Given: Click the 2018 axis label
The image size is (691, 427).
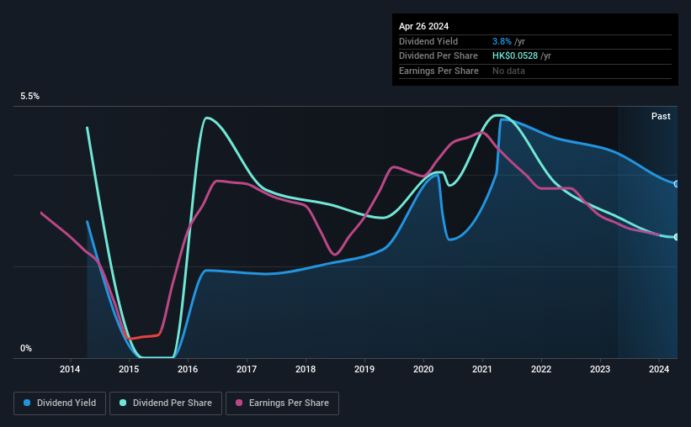Looking at the screenshot, I should coord(306,369).
